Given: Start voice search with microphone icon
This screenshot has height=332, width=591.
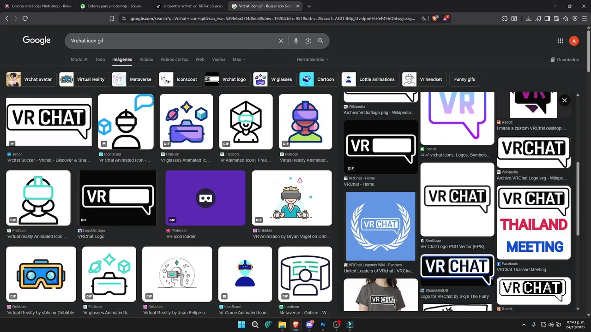Looking at the screenshot, I should (296, 41).
